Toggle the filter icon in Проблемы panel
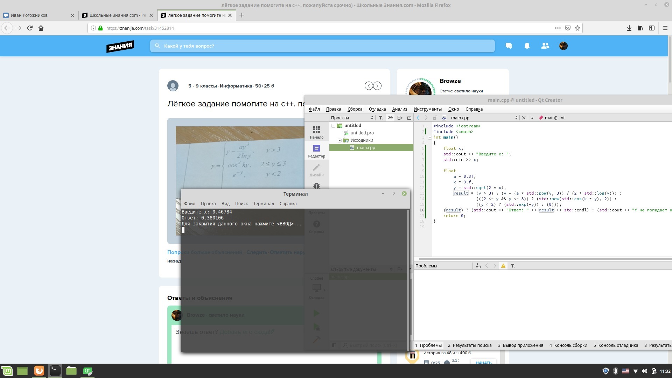 point(513,266)
